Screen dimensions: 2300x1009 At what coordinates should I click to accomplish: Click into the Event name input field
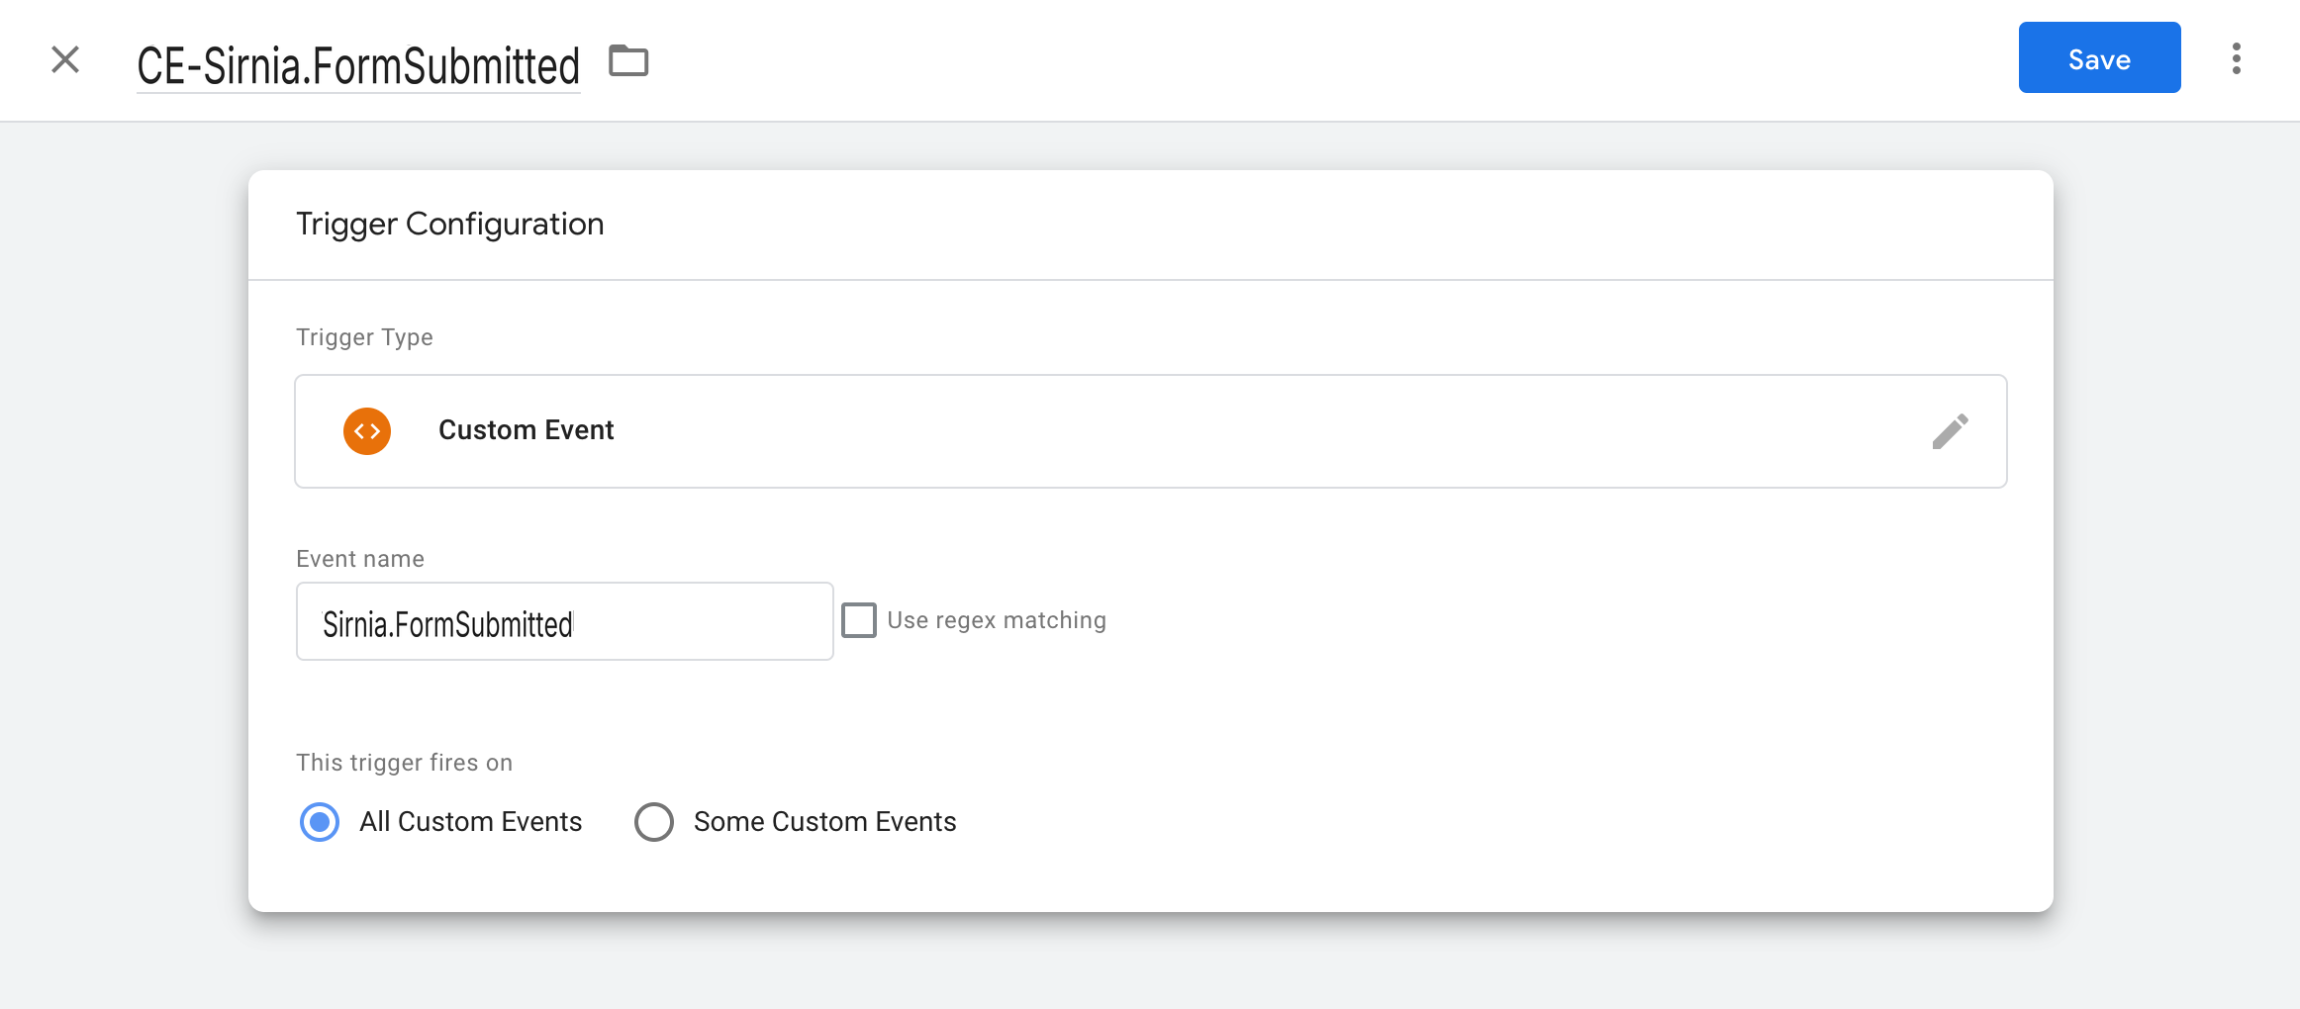(x=564, y=621)
